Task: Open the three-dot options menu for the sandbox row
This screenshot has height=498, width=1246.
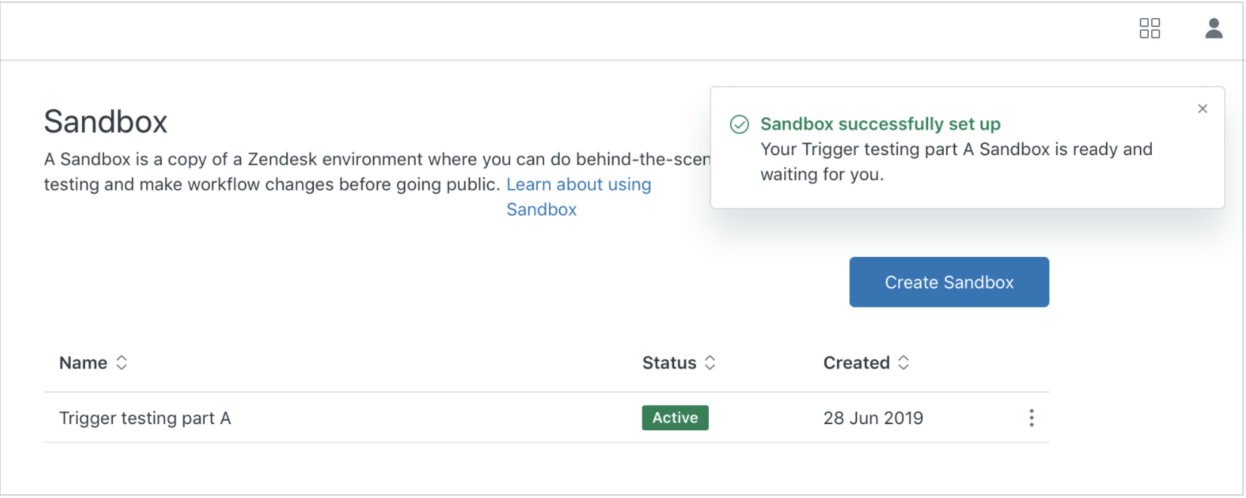Action: (x=1031, y=418)
